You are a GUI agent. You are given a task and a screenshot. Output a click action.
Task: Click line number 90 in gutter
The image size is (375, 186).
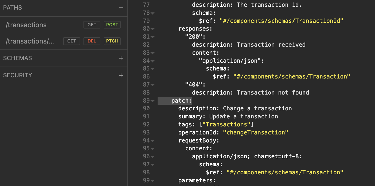click(146, 108)
